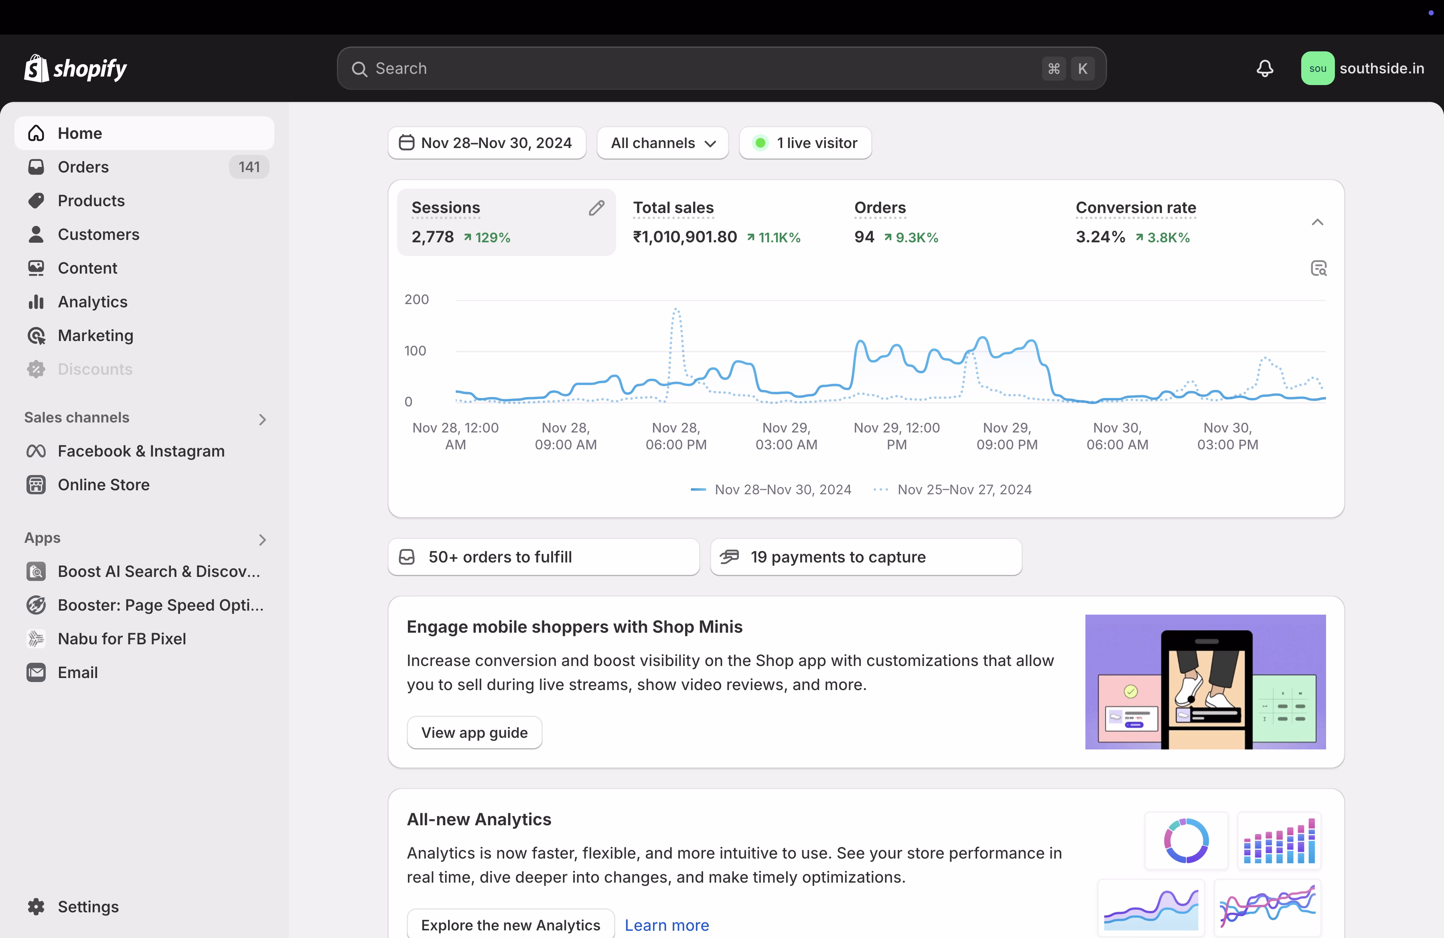Click the 1 live visitor indicator
Image resolution: width=1444 pixels, height=938 pixels.
tap(805, 142)
